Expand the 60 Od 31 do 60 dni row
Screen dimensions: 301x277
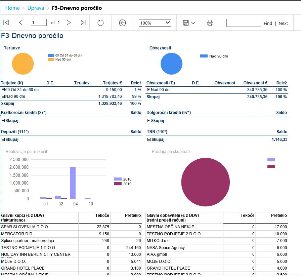click(3, 89)
